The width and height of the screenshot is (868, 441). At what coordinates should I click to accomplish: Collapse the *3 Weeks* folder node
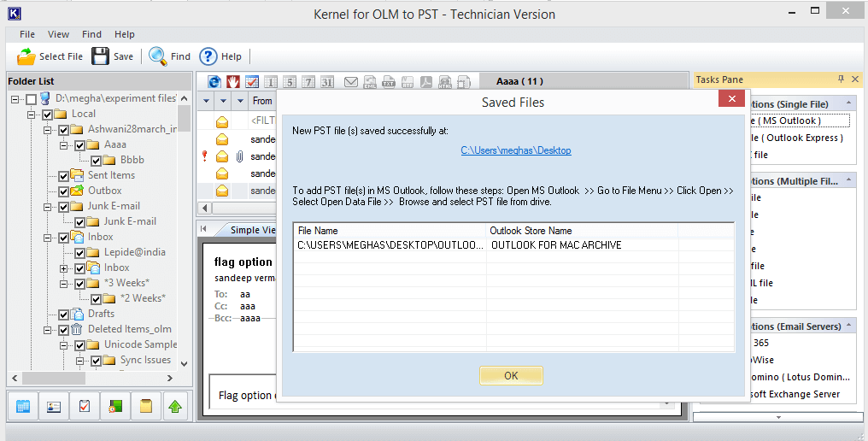pyautogui.click(x=64, y=284)
